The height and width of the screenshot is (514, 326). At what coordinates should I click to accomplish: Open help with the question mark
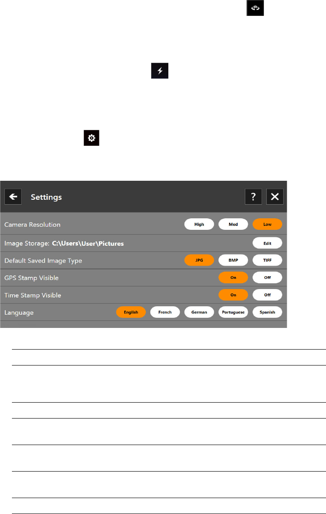pos(253,197)
